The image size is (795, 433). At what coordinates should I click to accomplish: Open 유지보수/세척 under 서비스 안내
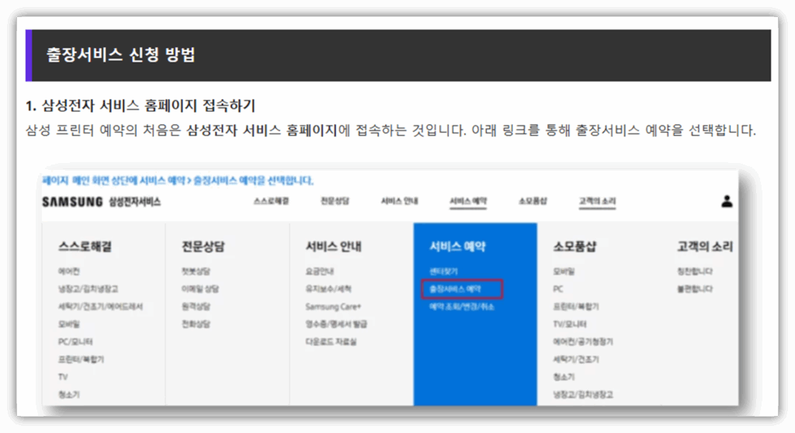[x=328, y=289]
